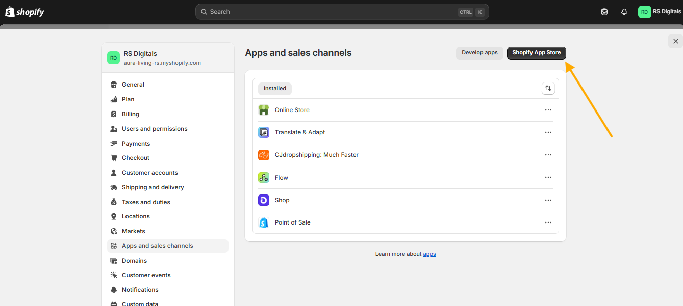Click the Payments hand icon

(x=114, y=144)
